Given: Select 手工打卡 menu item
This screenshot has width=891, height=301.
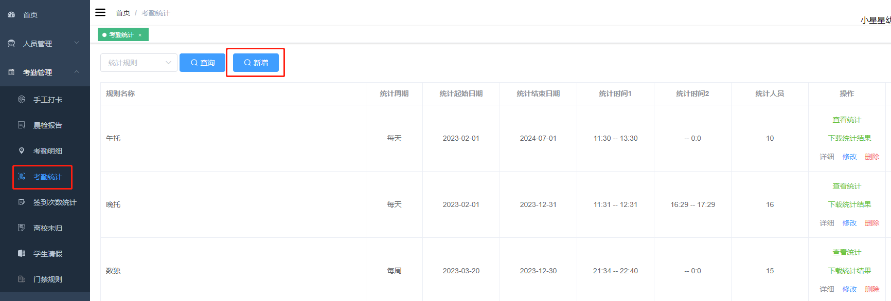Looking at the screenshot, I should coord(48,100).
